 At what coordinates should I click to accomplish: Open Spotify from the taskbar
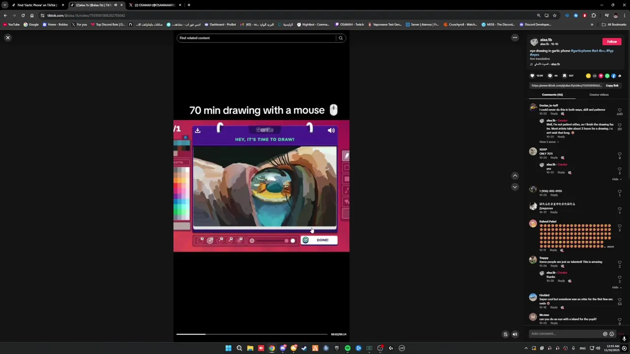(x=347, y=348)
